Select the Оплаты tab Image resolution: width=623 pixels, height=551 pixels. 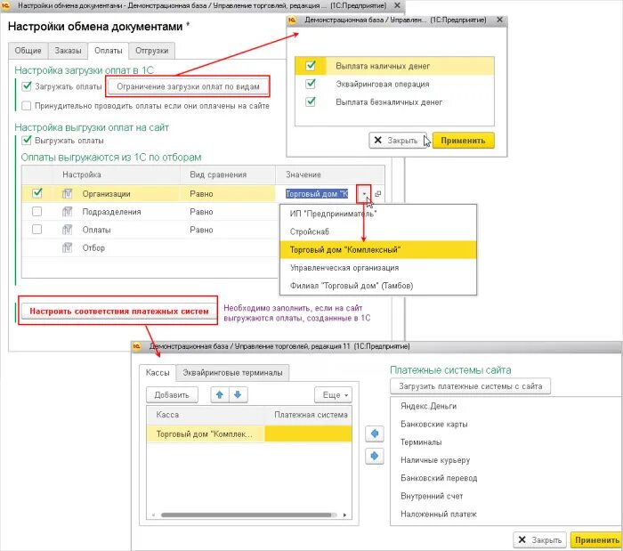coord(108,51)
